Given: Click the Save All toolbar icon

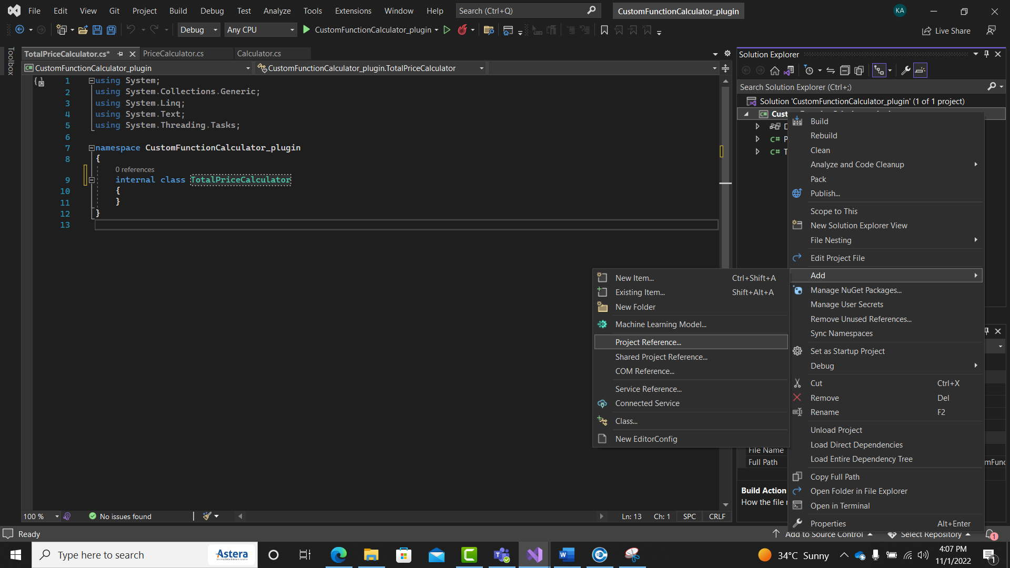Looking at the screenshot, I should tap(112, 31).
